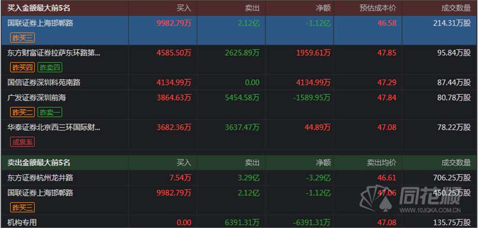478x228 pixels.
Task: Click the 47.84 estimated cost value
Action: (x=387, y=97)
